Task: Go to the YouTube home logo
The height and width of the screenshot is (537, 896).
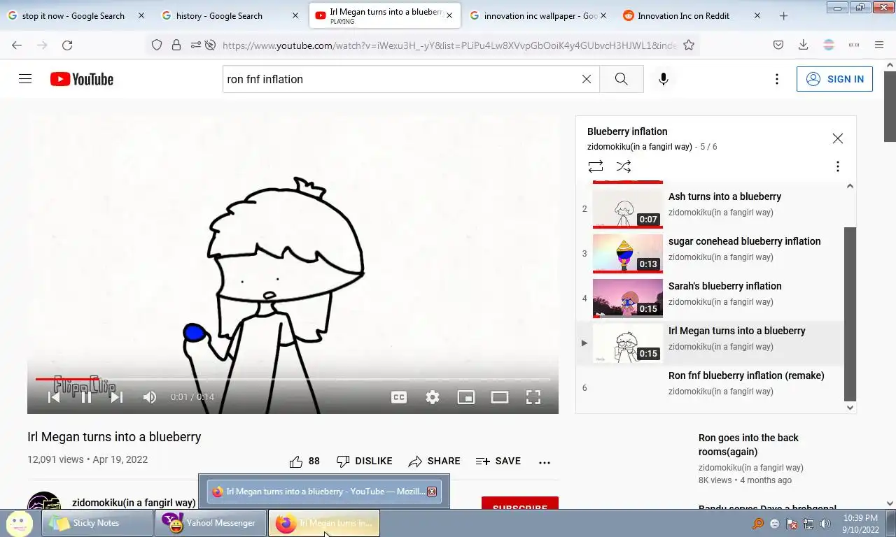Action: click(82, 79)
